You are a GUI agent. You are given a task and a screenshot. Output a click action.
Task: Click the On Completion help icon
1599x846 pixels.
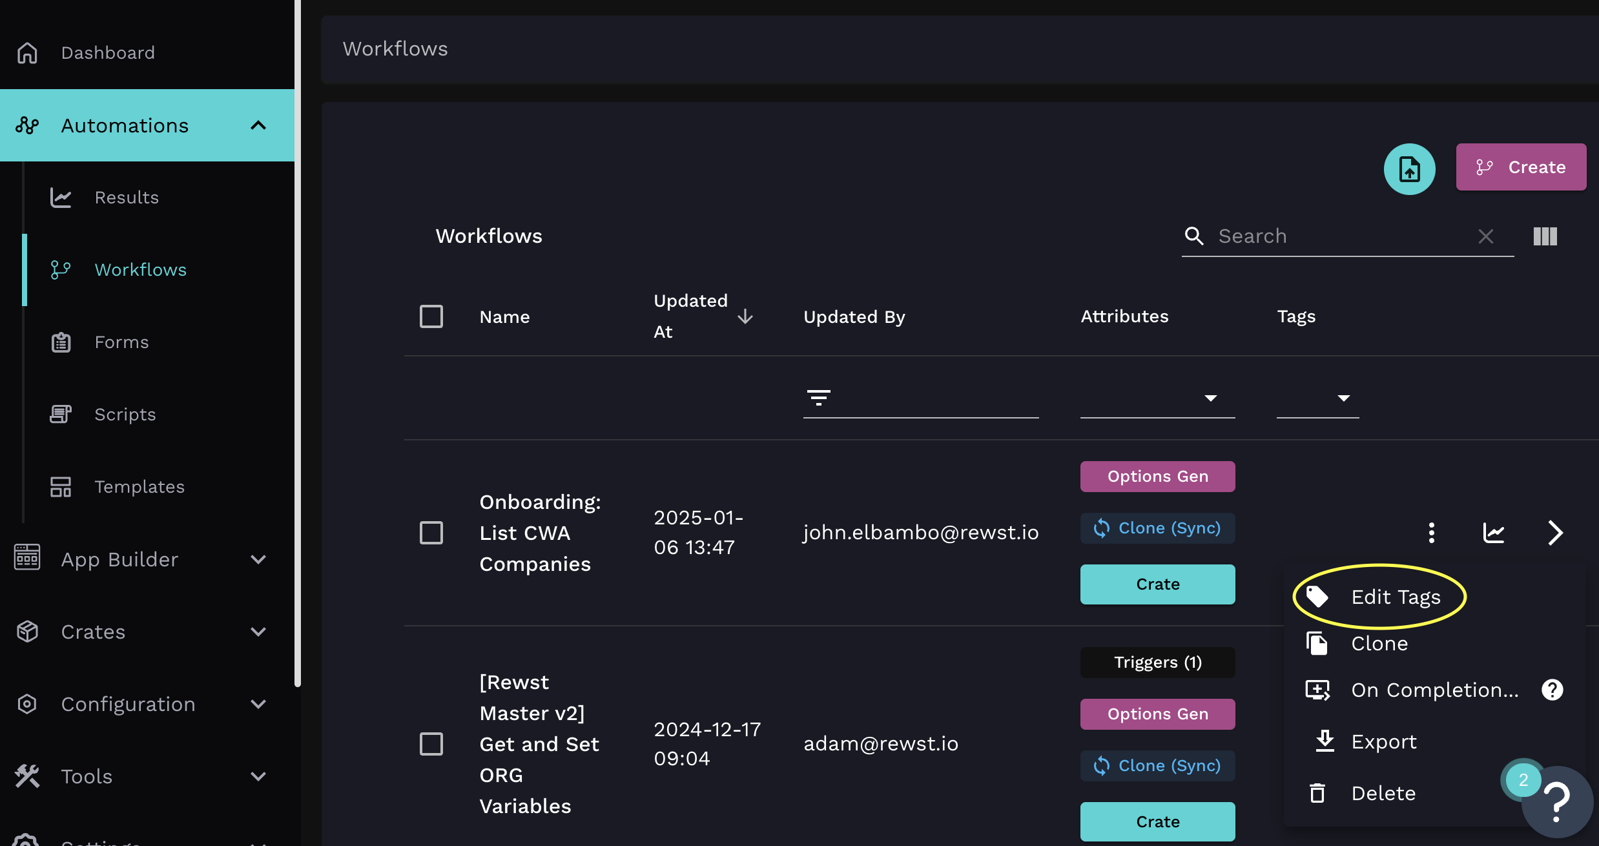[x=1552, y=690]
